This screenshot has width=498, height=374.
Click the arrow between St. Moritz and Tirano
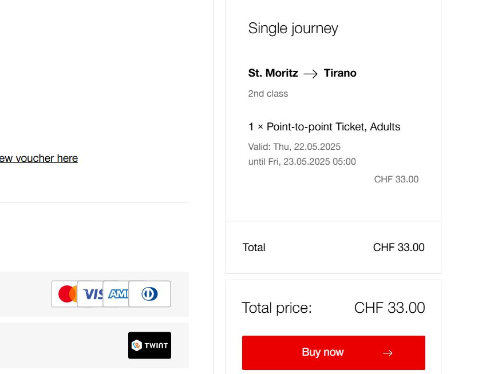(310, 74)
